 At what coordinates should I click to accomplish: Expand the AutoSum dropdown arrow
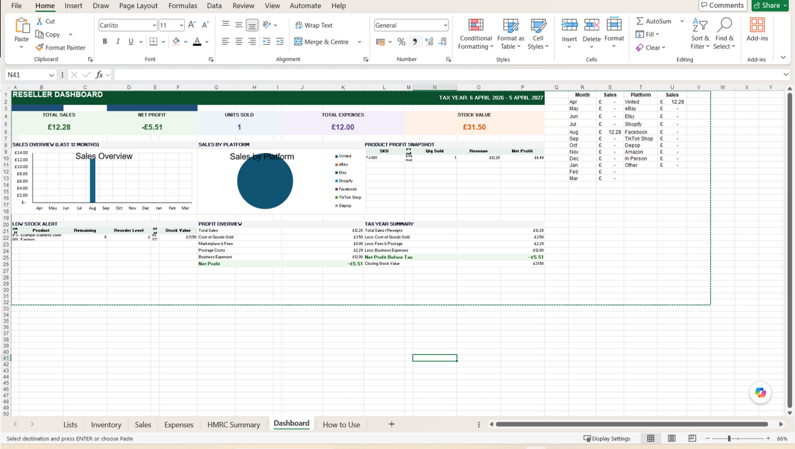[x=682, y=21]
